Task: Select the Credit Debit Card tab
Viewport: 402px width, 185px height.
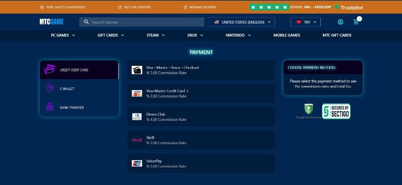Action: (79, 70)
